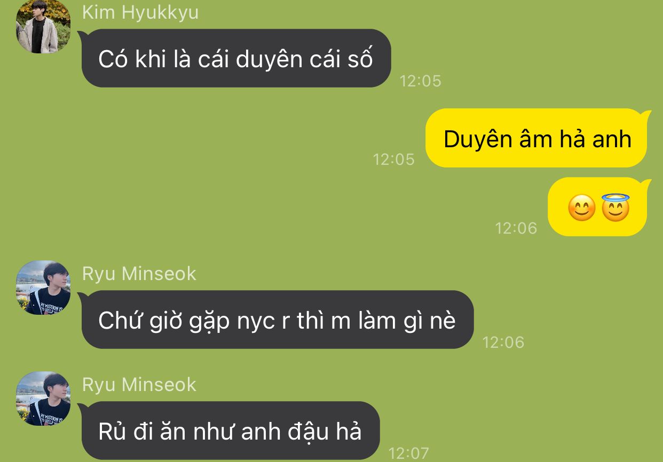The height and width of the screenshot is (462, 663).
Task: Select the Kim Hyukkyu sender name
Action: (140, 12)
